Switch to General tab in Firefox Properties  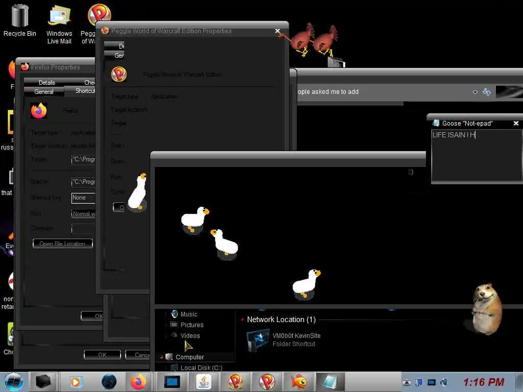click(x=44, y=91)
